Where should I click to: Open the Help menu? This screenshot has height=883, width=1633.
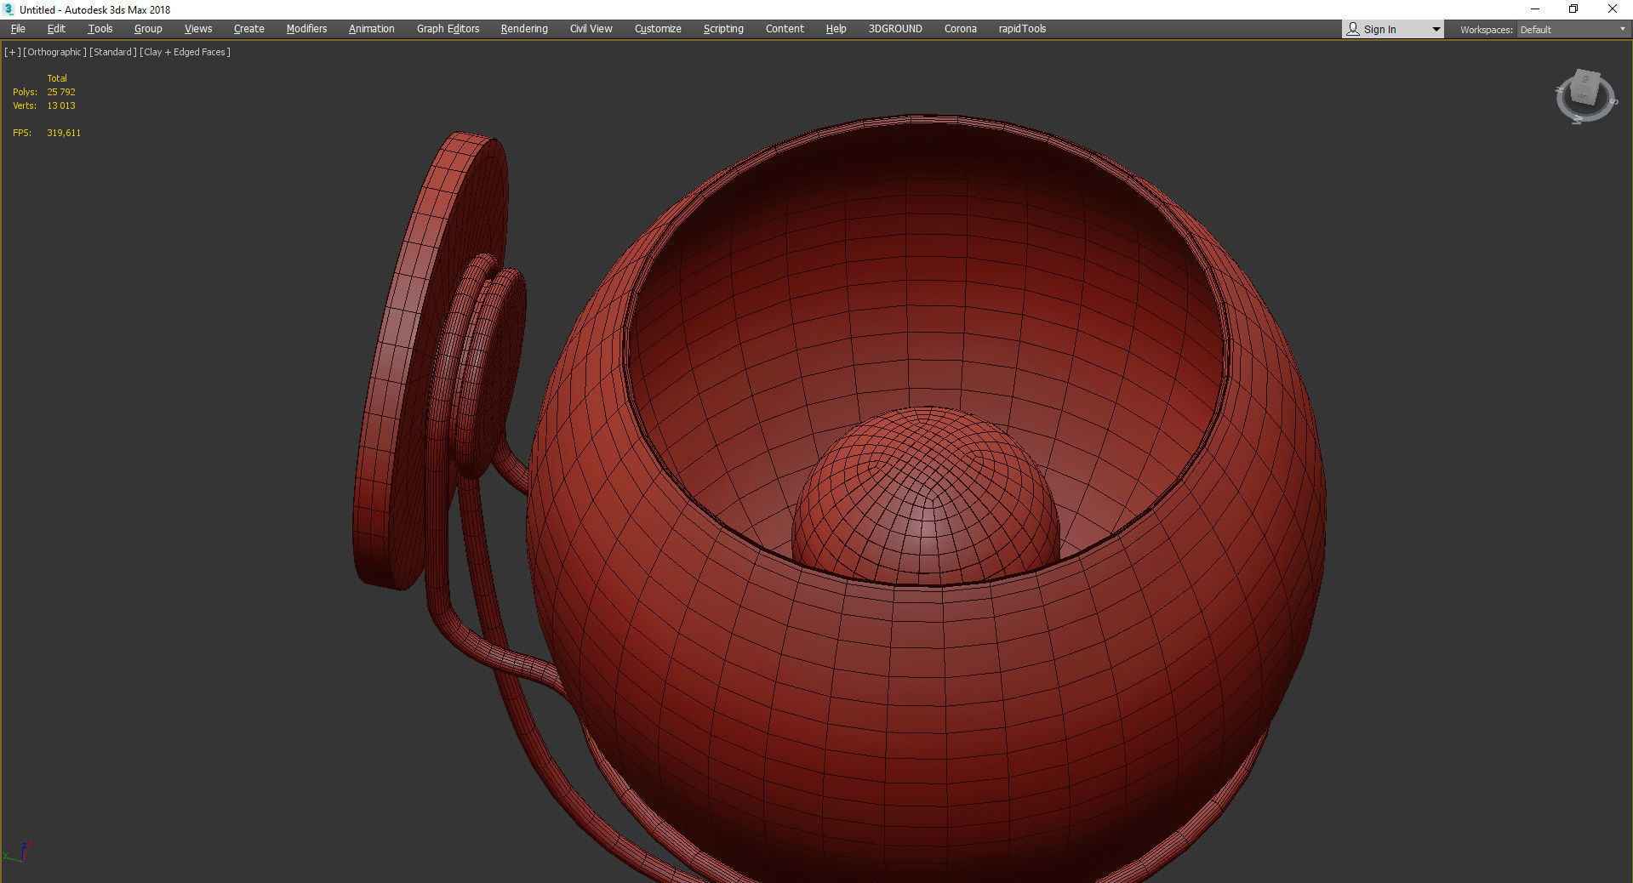pos(836,29)
